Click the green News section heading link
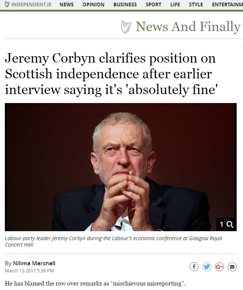The width and height of the screenshot is (243, 290). click(x=152, y=27)
